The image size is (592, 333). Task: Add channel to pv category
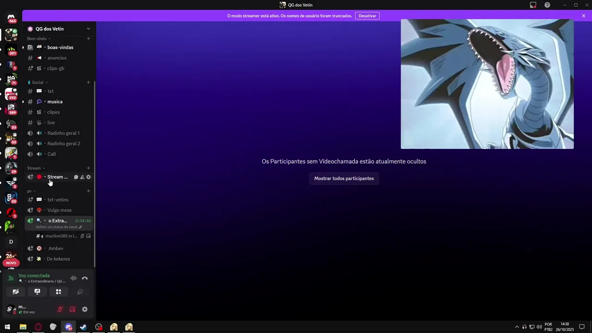point(88,191)
